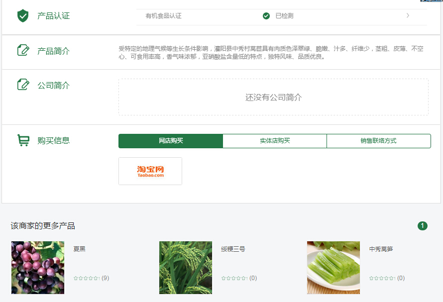
Task: Open the 中秀莴笋 product link
Action: pos(381,249)
